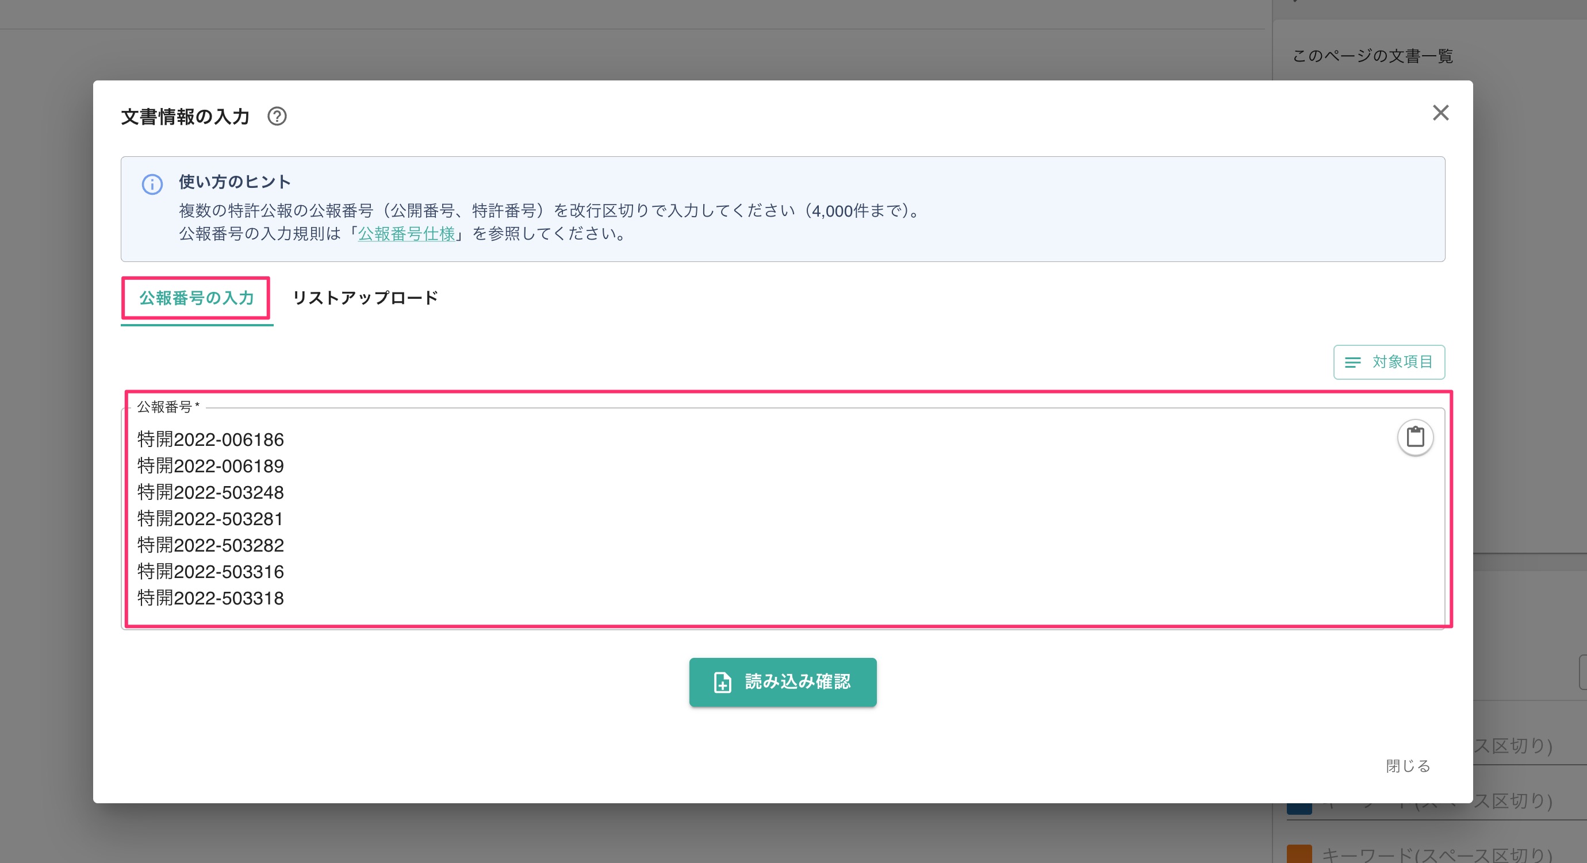Viewport: 1587px width, 863px height.
Task: Select the line 特開2022-503318 in the text area
Action: (210, 598)
